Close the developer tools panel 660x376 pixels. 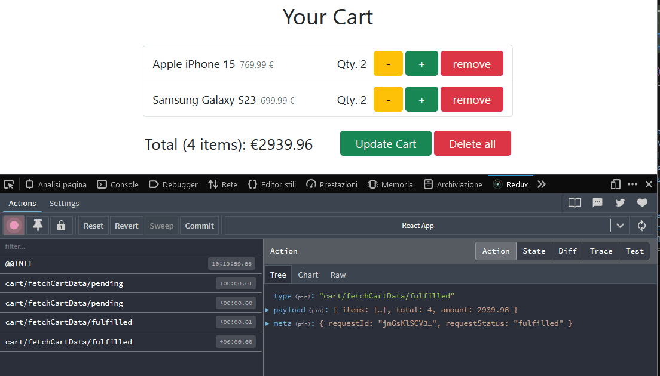click(x=649, y=184)
